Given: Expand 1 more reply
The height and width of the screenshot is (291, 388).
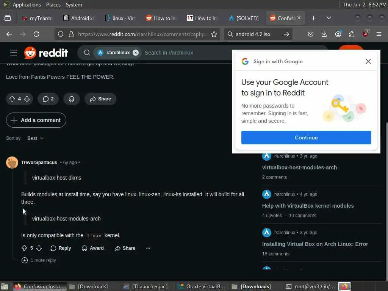Looking at the screenshot, I should click(39, 260).
